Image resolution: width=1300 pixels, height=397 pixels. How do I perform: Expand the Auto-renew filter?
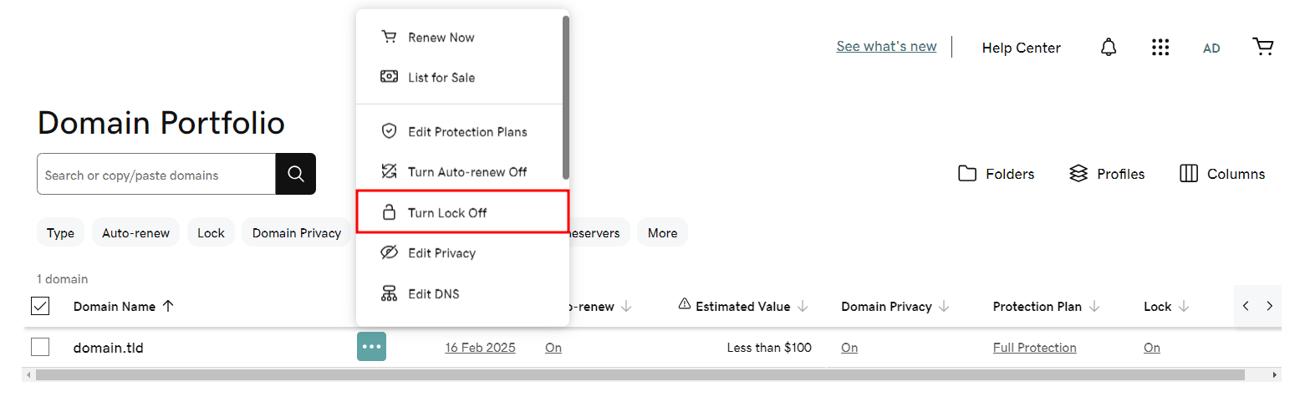[x=135, y=233]
